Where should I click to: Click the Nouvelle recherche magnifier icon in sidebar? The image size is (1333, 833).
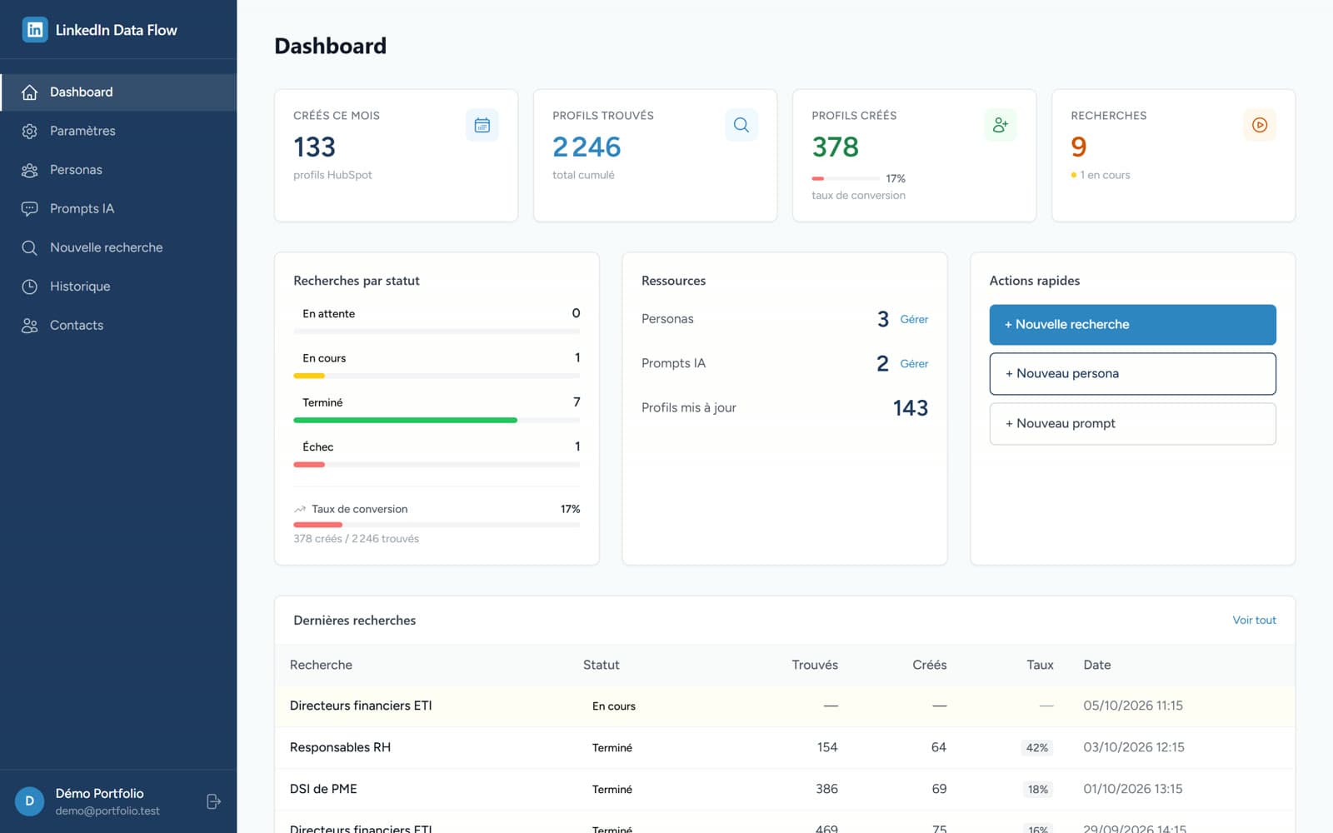(x=29, y=247)
